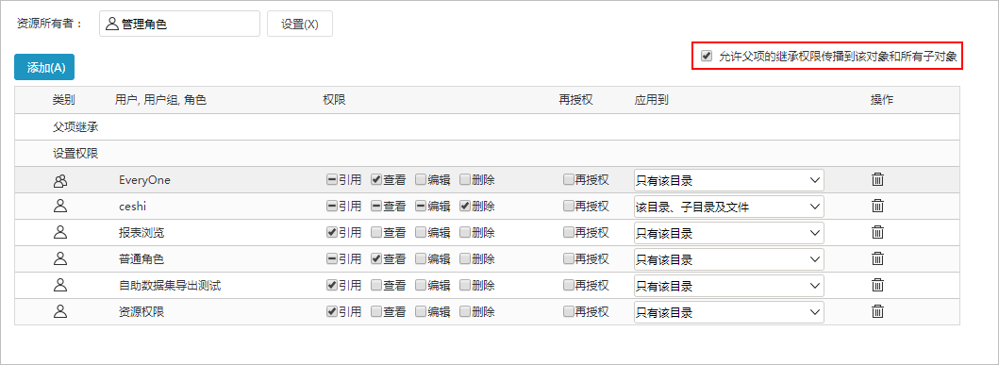Click the icon beside 自助数据集导出测试
This screenshot has height=365, width=999.
tap(60, 286)
